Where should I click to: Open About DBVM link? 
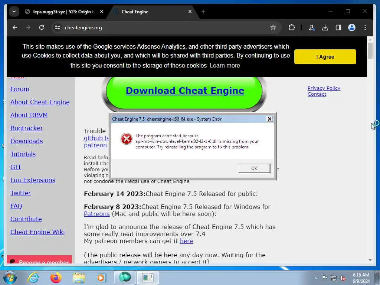(29, 115)
